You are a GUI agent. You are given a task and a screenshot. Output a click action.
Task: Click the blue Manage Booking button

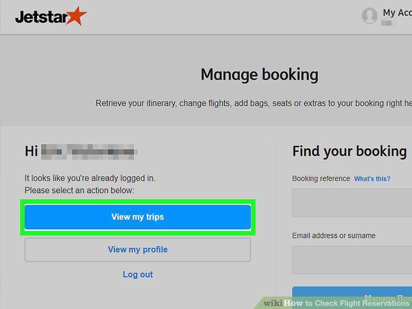[x=352, y=298]
